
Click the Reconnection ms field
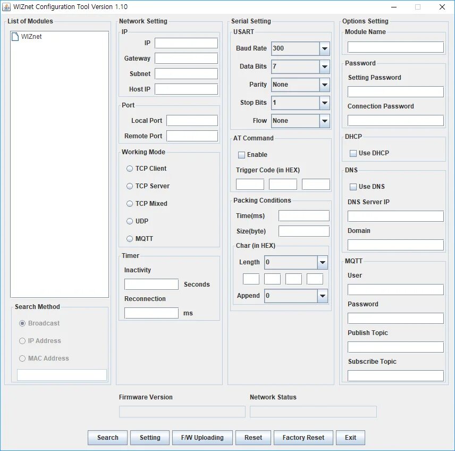pyautogui.click(x=151, y=313)
